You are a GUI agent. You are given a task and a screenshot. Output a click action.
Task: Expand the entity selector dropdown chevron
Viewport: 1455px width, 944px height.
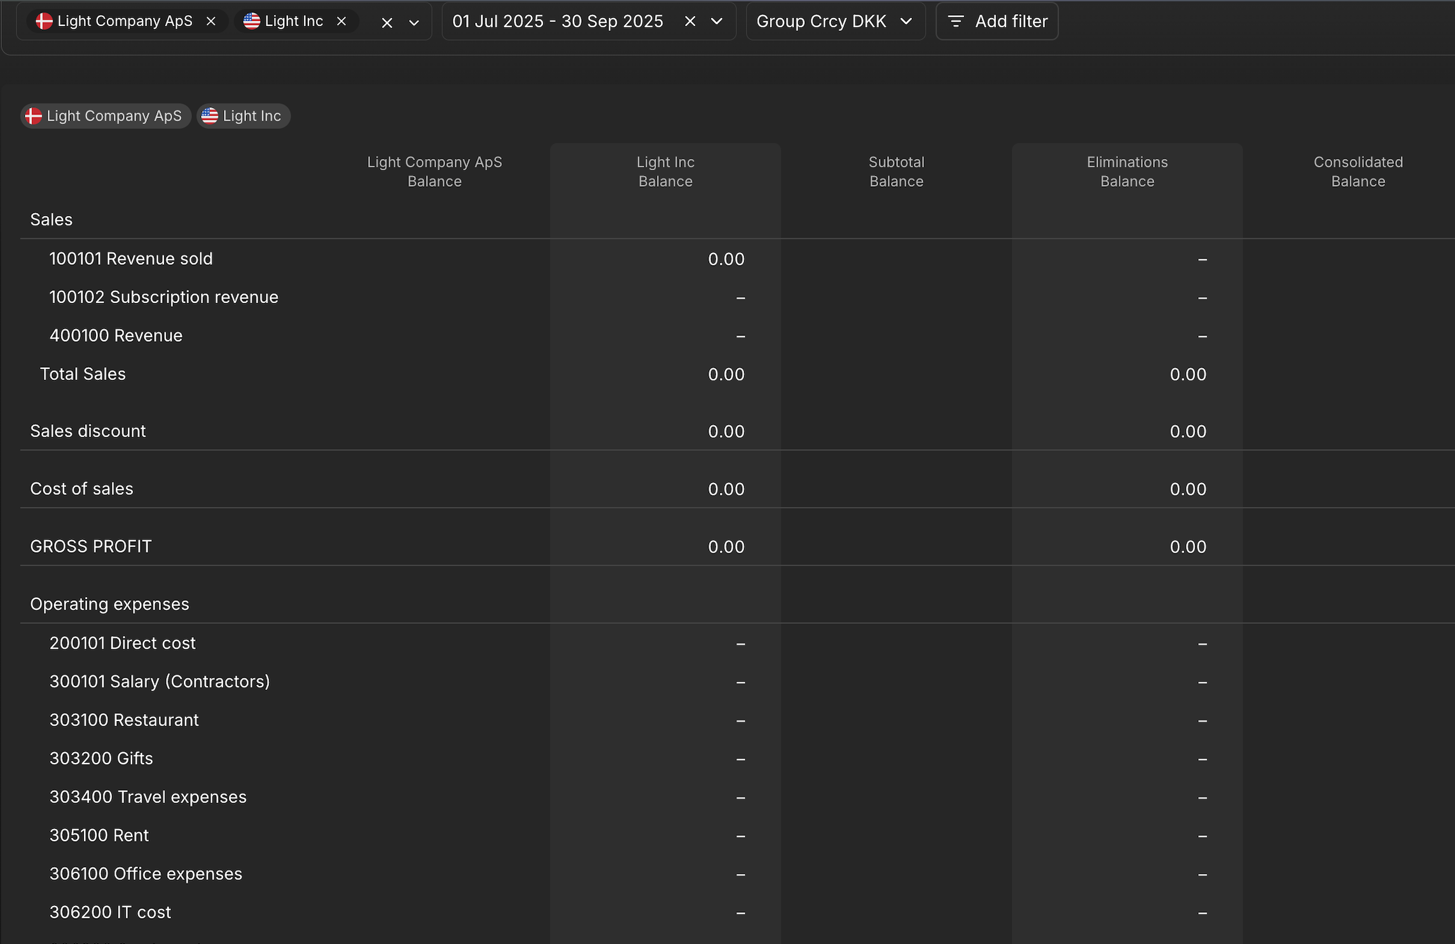point(414,23)
